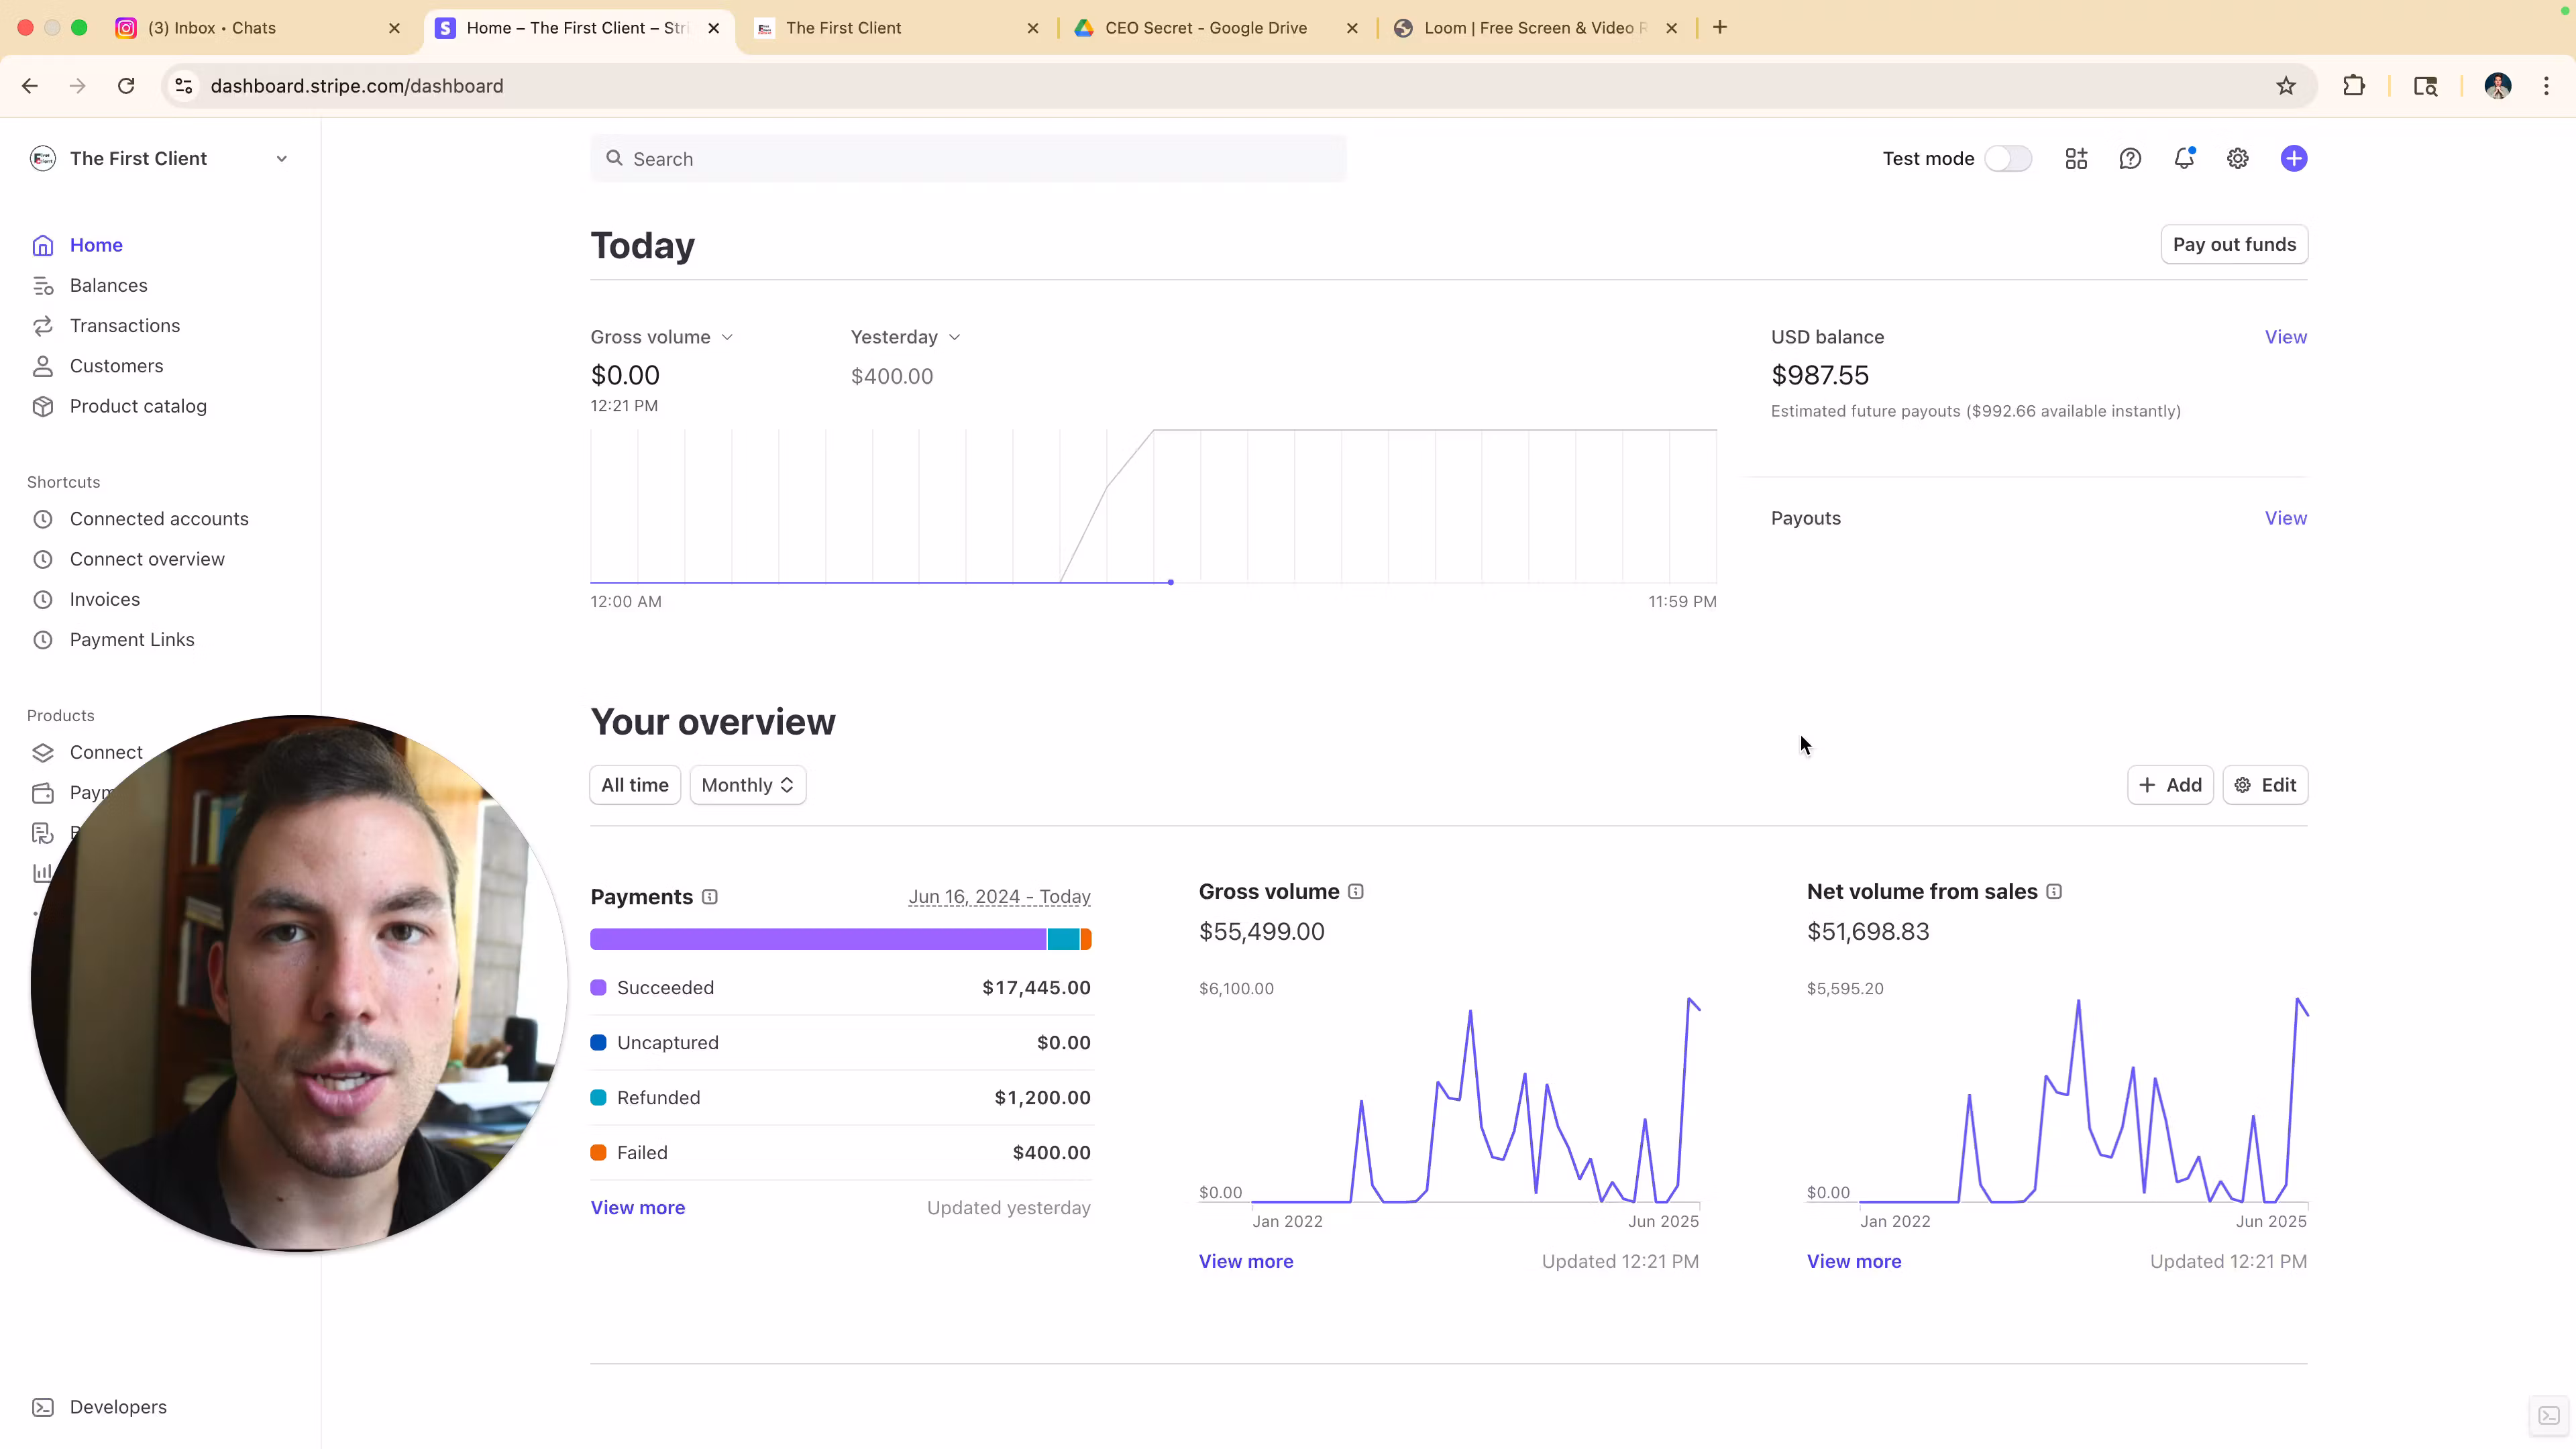
Task: Click the purple Succeeded payments bar
Action: [817, 939]
